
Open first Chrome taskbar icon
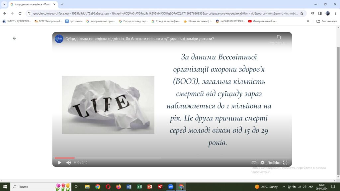[98, 187]
